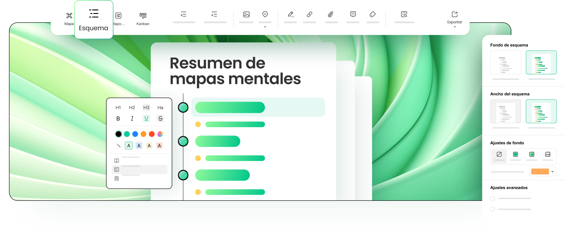Add a hyperlink with the link icon
565x242 pixels.
[310, 14]
